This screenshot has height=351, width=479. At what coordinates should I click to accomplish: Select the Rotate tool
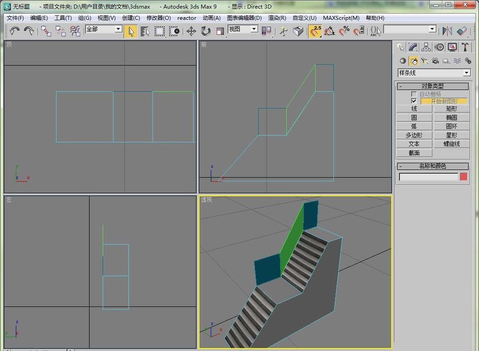(x=205, y=31)
